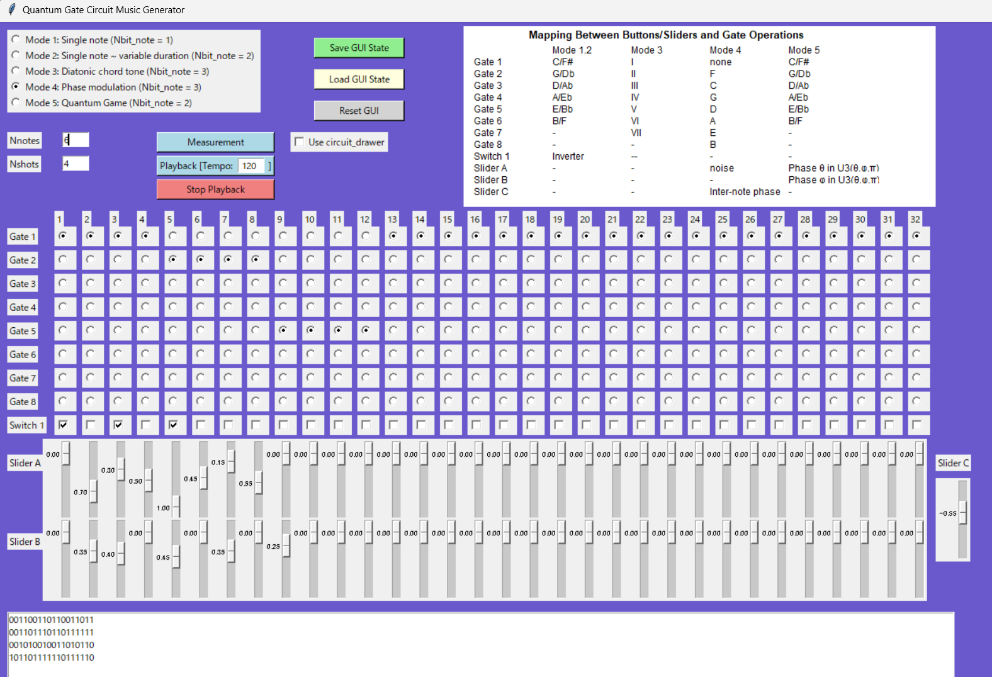Select Gate 1 radio in column 5

click(173, 235)
